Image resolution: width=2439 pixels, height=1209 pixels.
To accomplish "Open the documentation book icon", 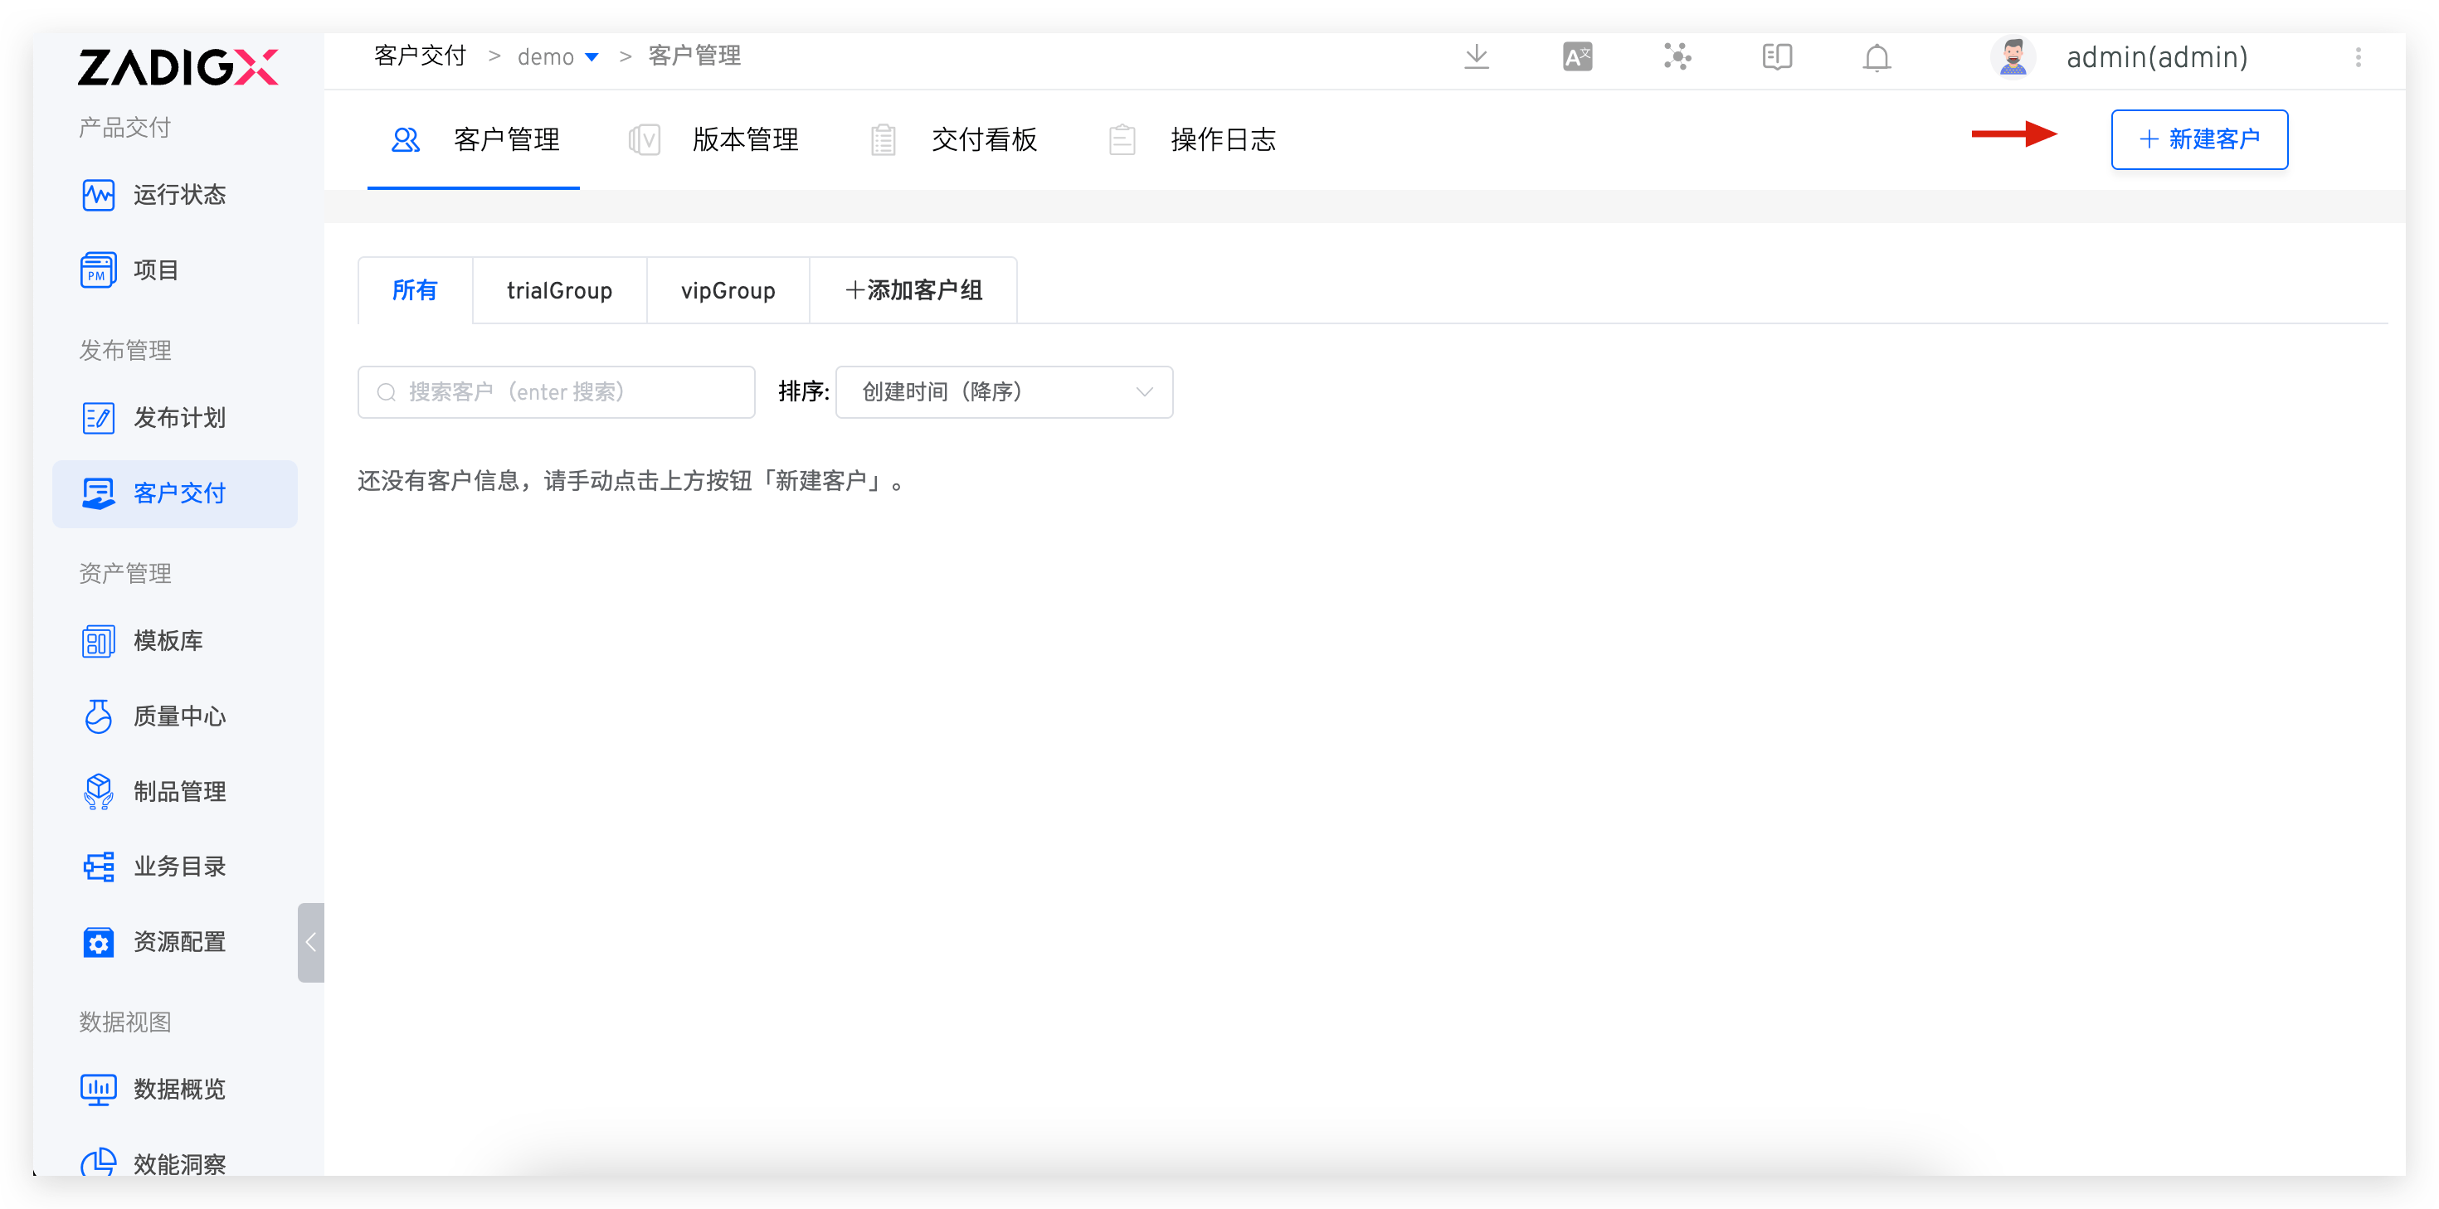I will coord(1776,58).
